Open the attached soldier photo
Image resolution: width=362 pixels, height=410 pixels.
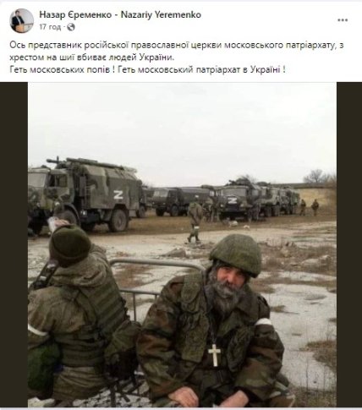(x=181, y=244)
